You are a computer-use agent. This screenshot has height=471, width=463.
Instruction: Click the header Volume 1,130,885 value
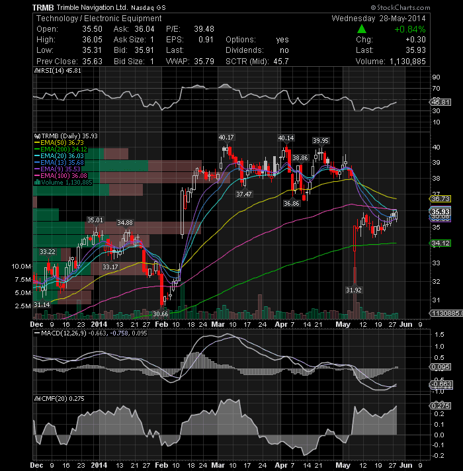(x=407, y=62)
